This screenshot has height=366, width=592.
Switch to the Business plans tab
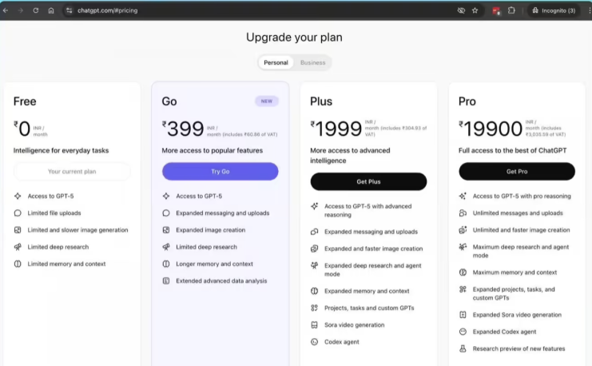click(312, 62)
